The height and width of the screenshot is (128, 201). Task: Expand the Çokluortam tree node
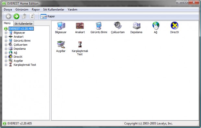pyautogui.click(x=6, y=45)
